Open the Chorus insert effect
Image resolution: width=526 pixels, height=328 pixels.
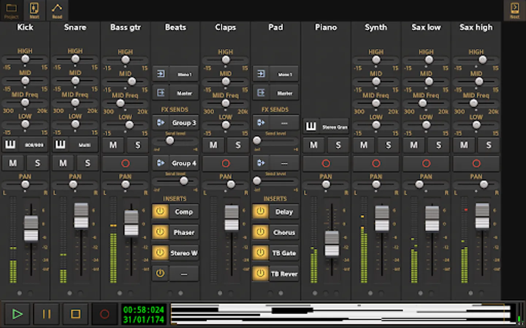[284, 232]
